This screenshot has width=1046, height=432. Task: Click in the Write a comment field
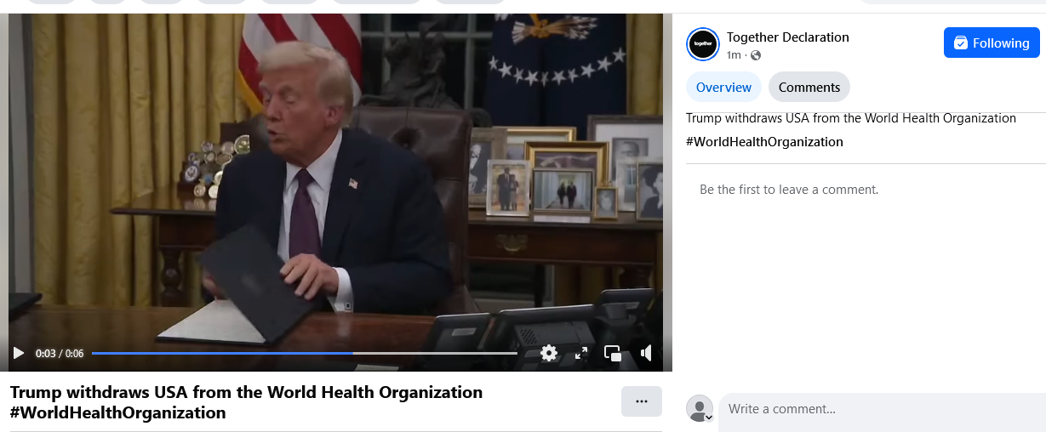coord(882,409)
